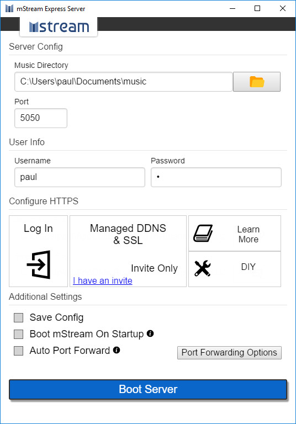Check the Auto Port Forward option

(18, 351)
